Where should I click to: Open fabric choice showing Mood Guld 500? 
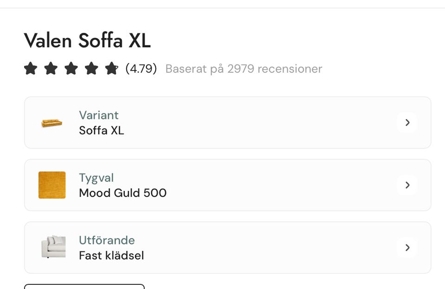pyautogui.click(x=123, y=193)
